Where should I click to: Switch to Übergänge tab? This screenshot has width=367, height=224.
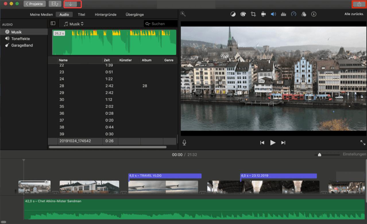pyautogui.click(x=135, y=15)
